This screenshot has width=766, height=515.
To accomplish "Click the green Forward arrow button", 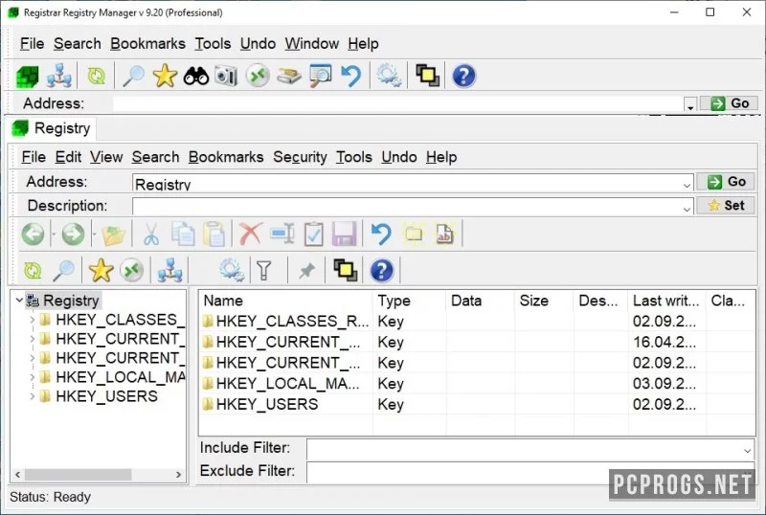I will point(73,234).
